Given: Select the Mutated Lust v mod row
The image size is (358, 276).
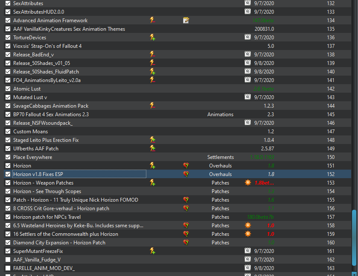Looking at the screenshot, I should coord(178,97).
